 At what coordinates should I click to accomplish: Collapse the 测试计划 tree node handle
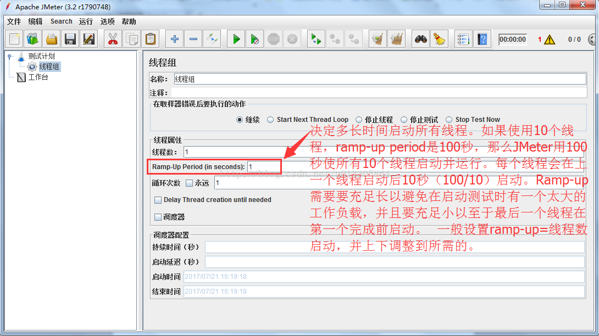coord(9,57)
